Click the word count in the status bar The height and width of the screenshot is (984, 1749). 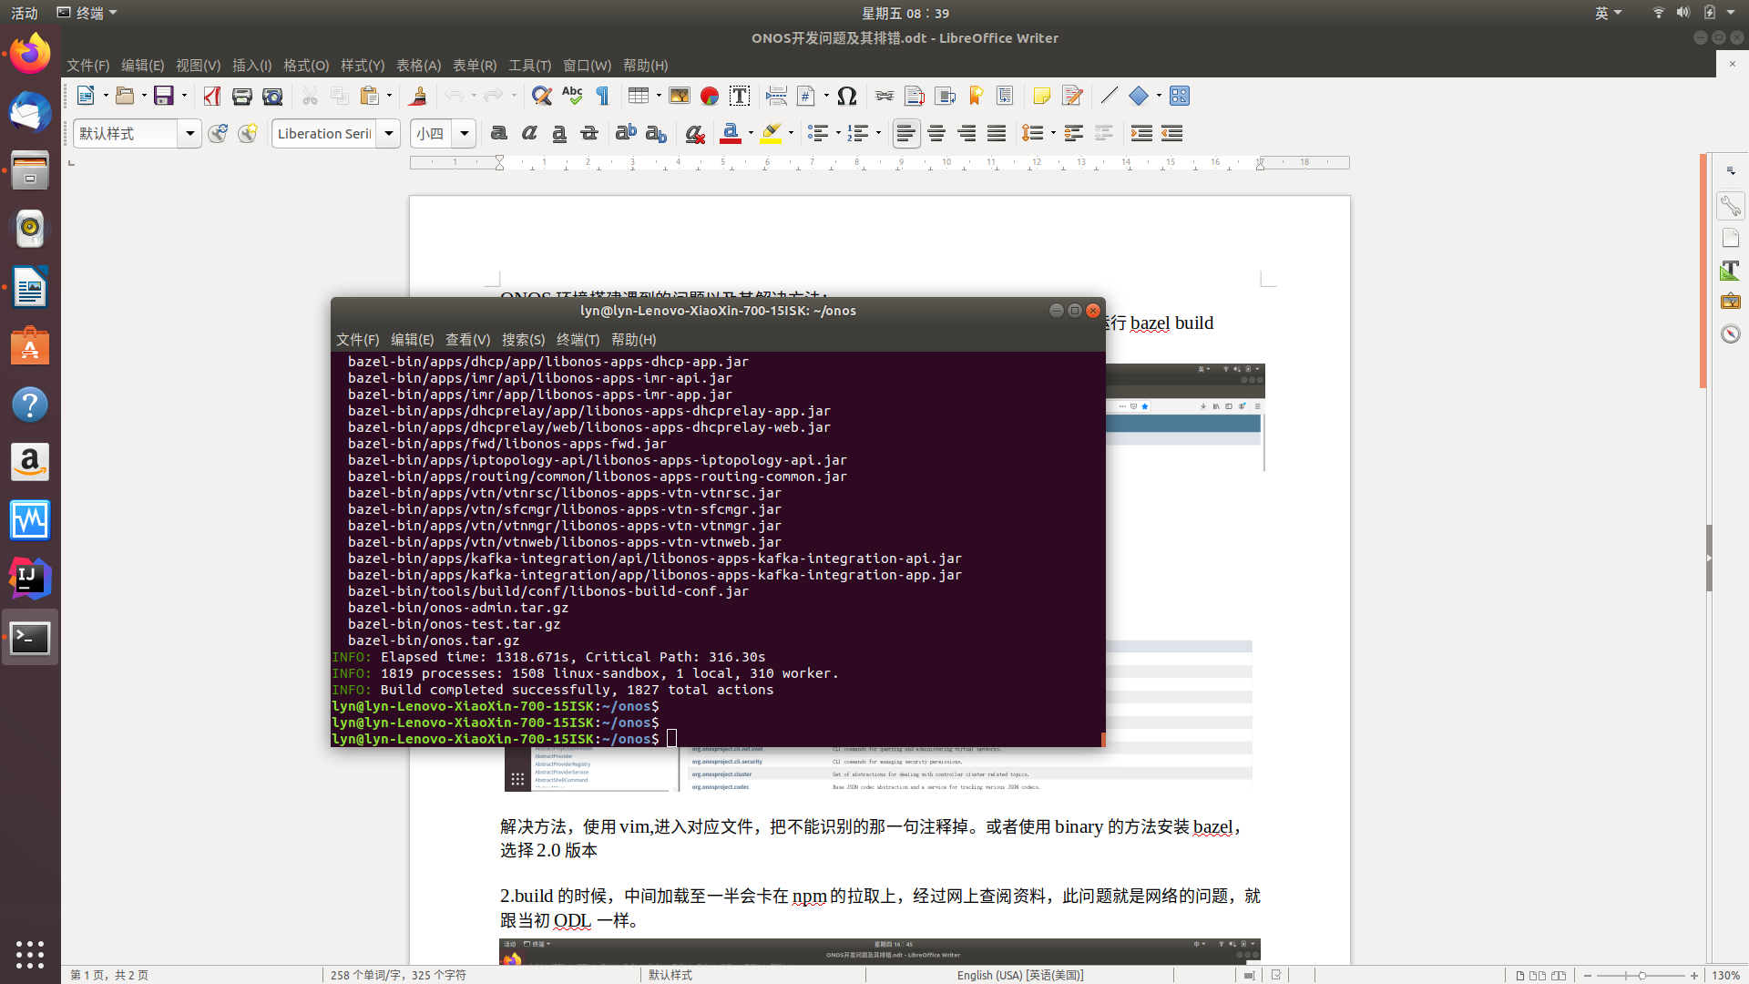click(398, 975)
